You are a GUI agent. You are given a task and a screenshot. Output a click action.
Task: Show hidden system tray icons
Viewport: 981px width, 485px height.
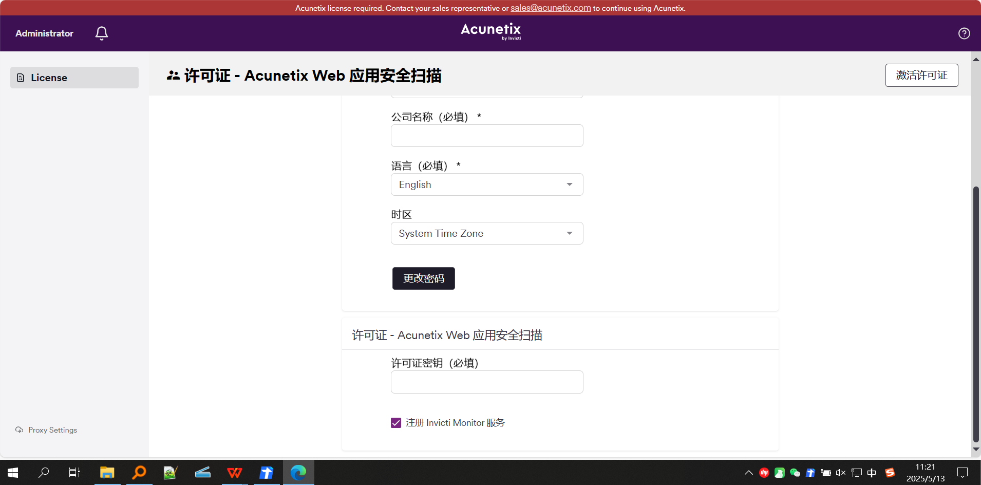click(749, 473)
